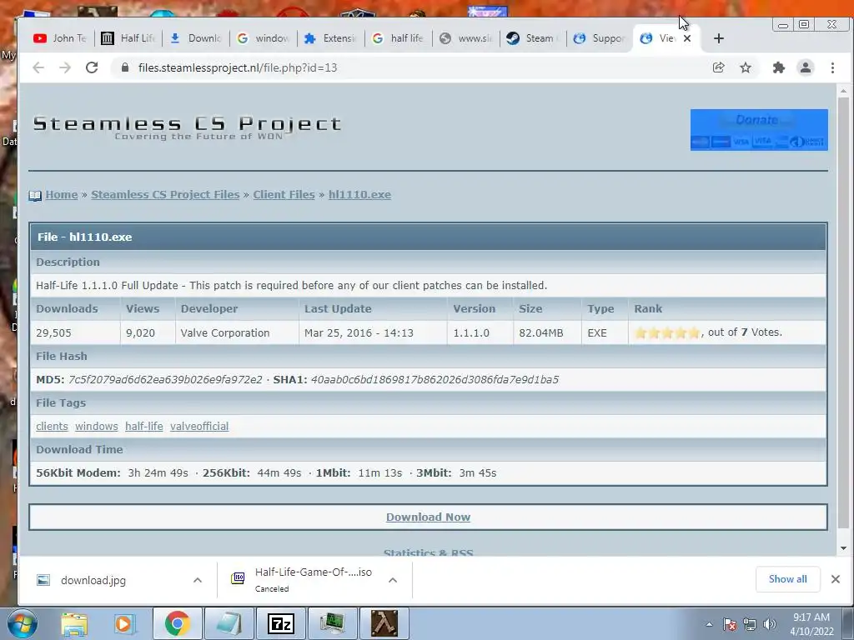Click the page vertical scrollbar
854x640 pixels.
843,313
